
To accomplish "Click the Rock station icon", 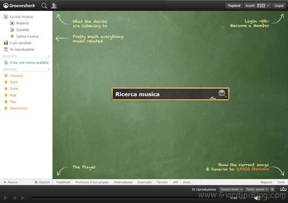I will point(6,82).
